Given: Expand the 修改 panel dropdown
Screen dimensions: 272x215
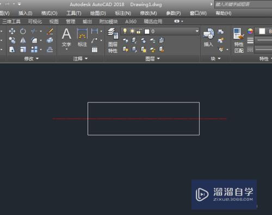Looking at the screenshot, I should click(x=32, y=58).
